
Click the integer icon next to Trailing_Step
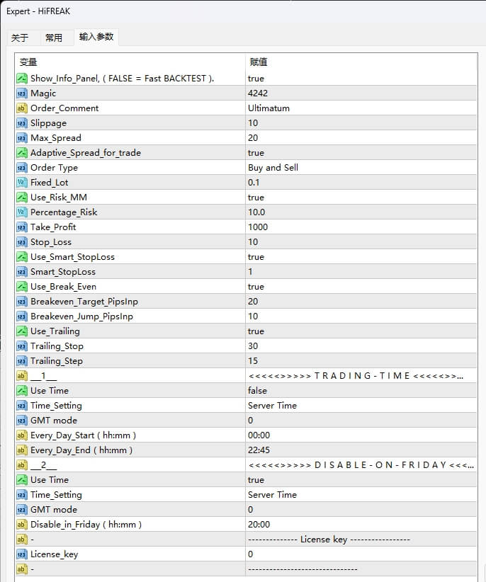(x=22, y=361)
